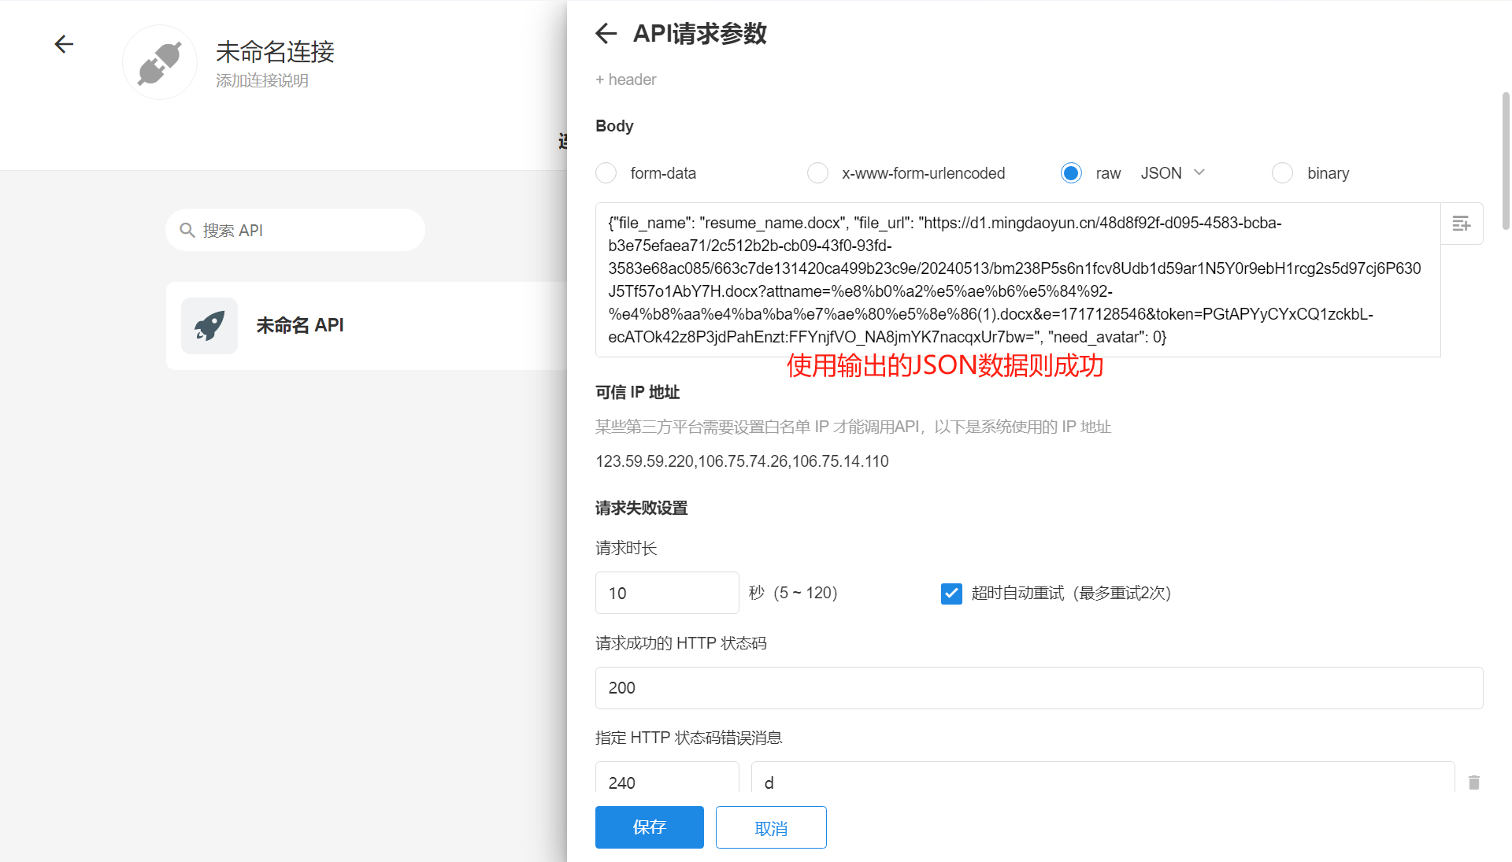Select x-www-form-urlencoded body type
This screenshot has width=1512, height=862.
tap(817, 173)
